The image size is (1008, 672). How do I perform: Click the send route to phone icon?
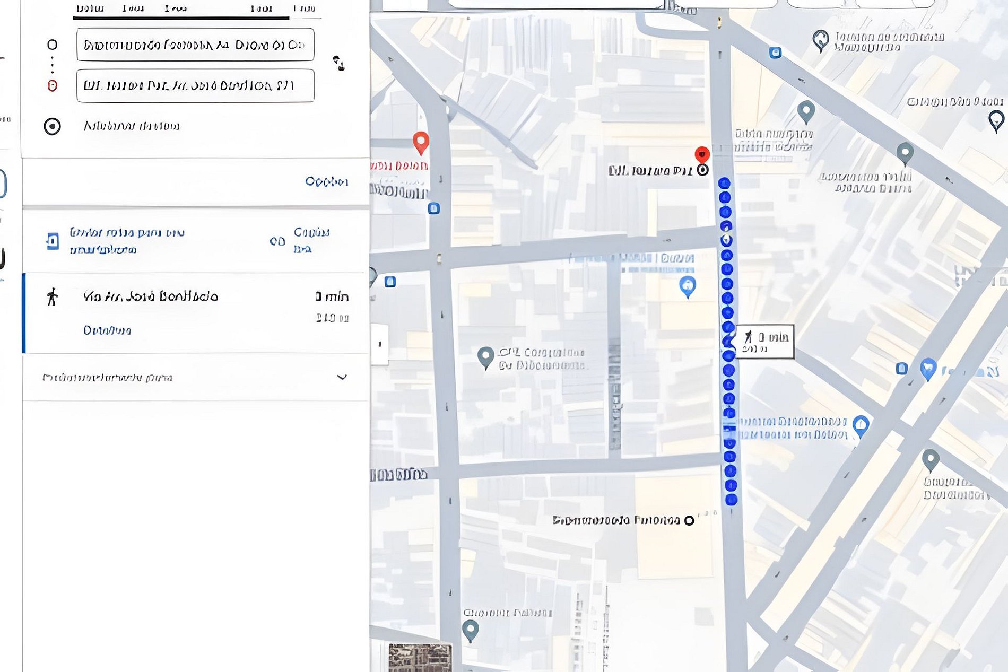52,241
